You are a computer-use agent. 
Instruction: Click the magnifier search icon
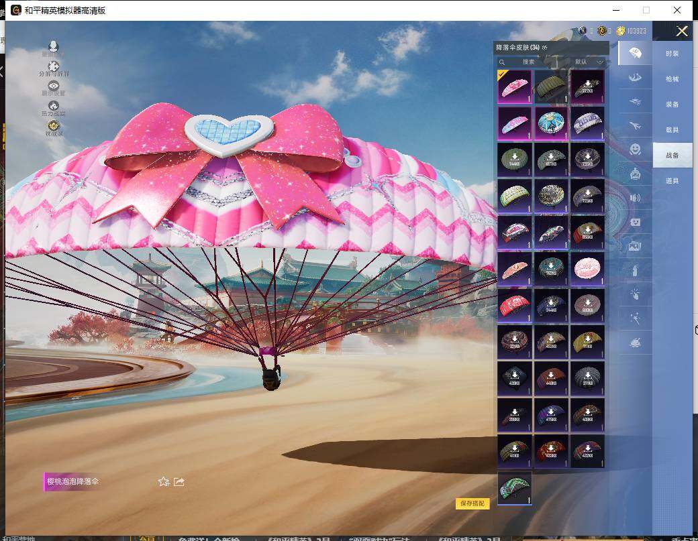502,62
